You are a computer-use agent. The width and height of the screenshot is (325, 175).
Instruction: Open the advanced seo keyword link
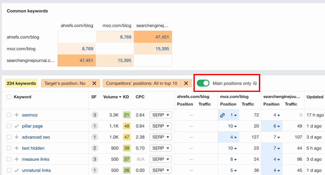coord(36,137)
